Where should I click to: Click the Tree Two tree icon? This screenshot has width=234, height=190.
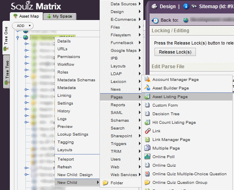pyautogui.click(x=7, y=83)
